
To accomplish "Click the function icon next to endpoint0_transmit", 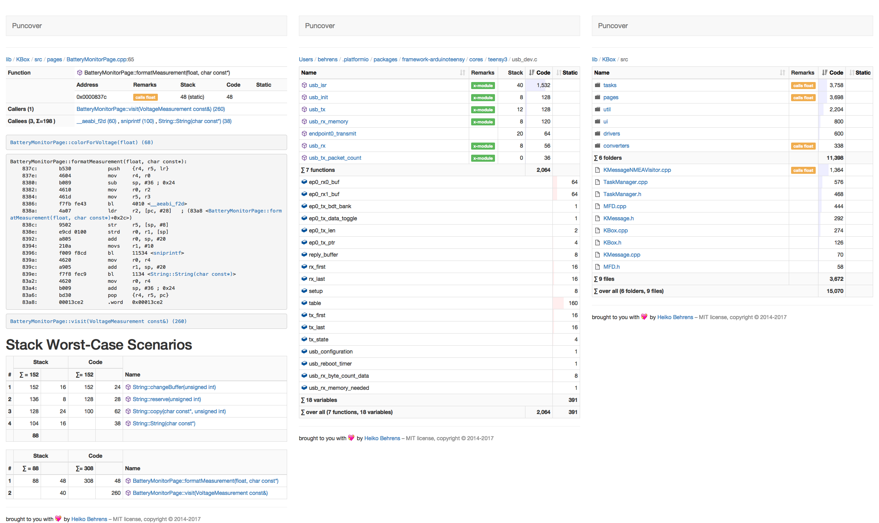I will pyautogui.click(x=304, y=134).
